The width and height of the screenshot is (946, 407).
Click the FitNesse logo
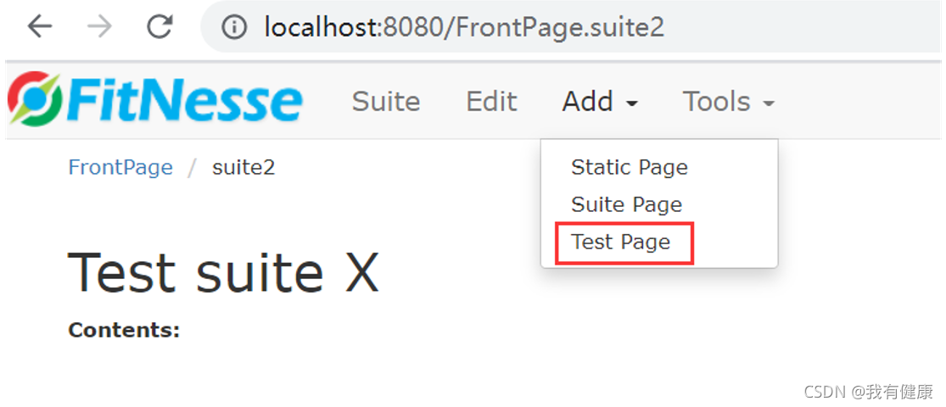(x=154, y=99)
